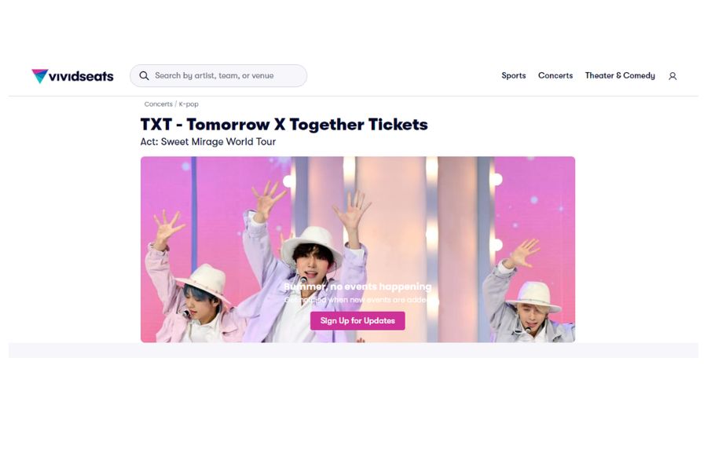The height and width of the screenshot is (471, 707).
Task: Click the vividseats wordmark text
Action: click(81, 76)
